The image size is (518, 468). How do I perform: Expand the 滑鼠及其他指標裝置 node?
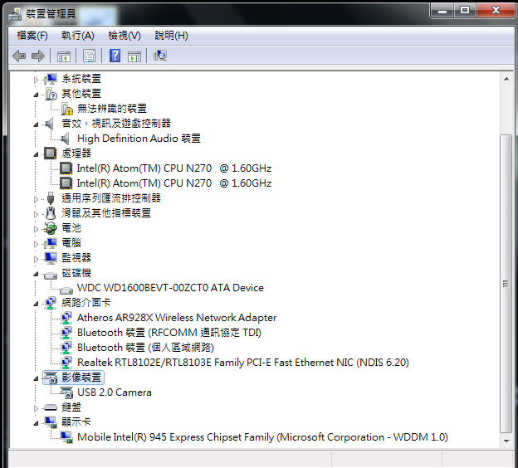point(36,214)
